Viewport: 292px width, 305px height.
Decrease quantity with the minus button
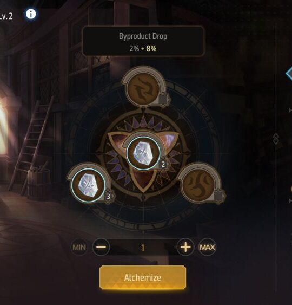click(101, 247)
